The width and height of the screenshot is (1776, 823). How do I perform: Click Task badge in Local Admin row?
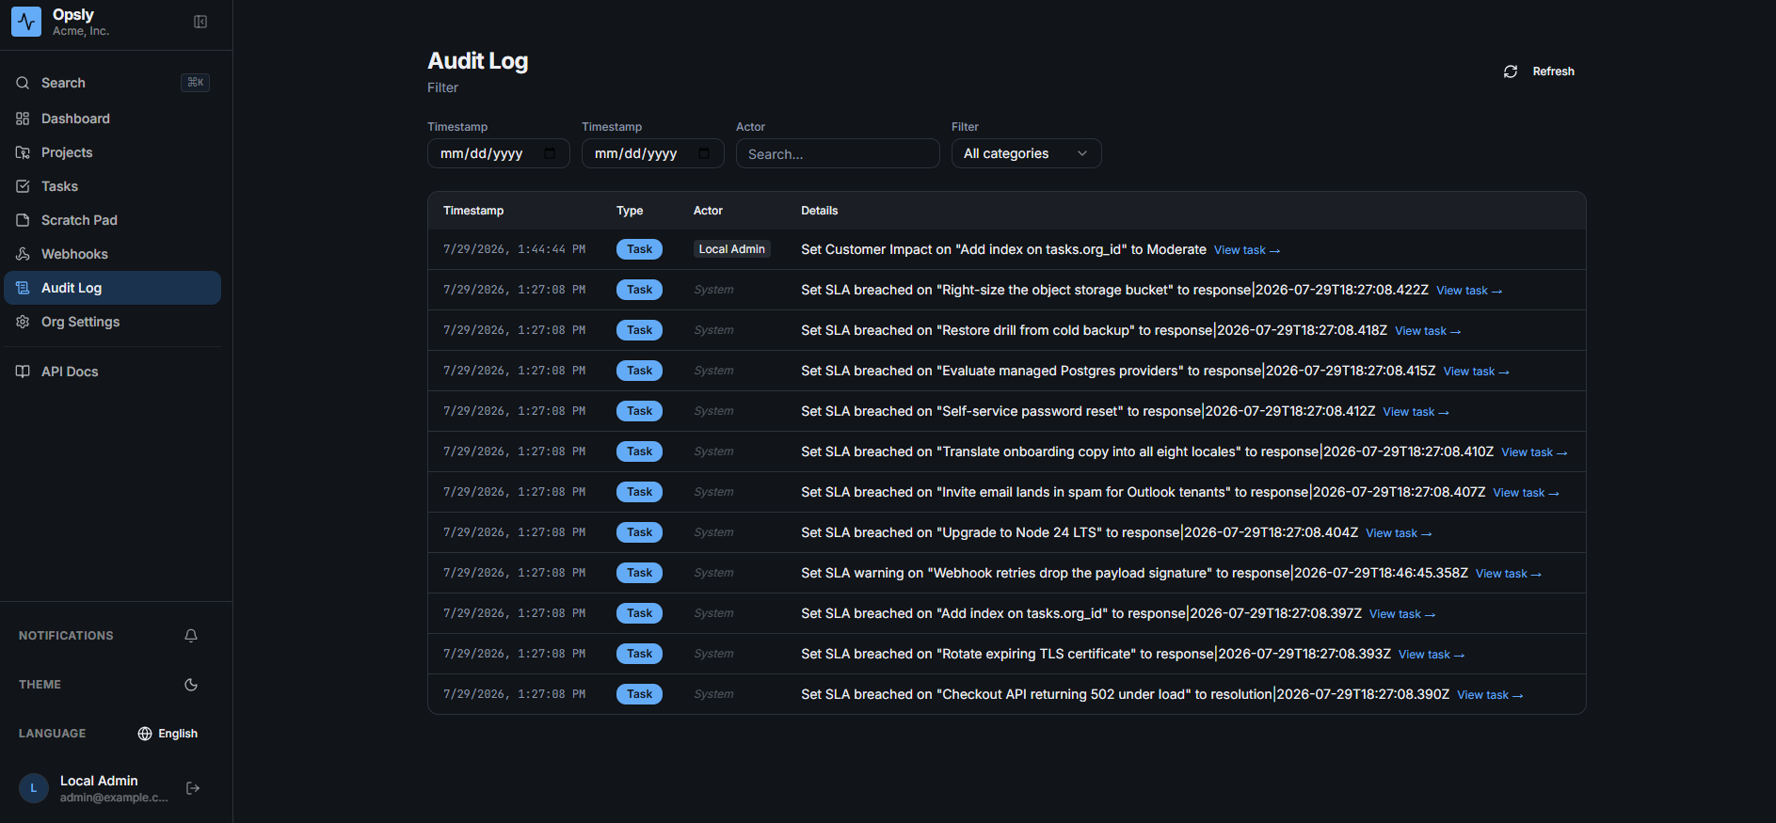tap(640, 249)
